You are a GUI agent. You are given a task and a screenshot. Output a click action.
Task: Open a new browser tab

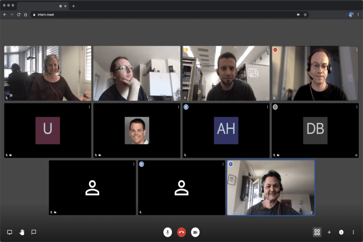(73, 6)
